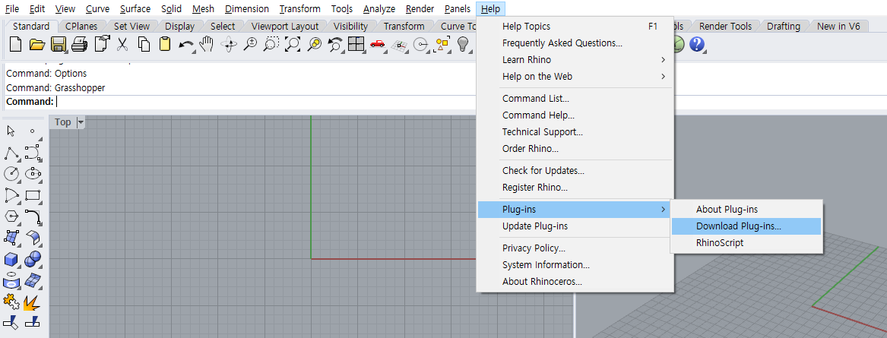Click the light bulb Hide Objects icon
887x338 pixels.
(464, 44)
